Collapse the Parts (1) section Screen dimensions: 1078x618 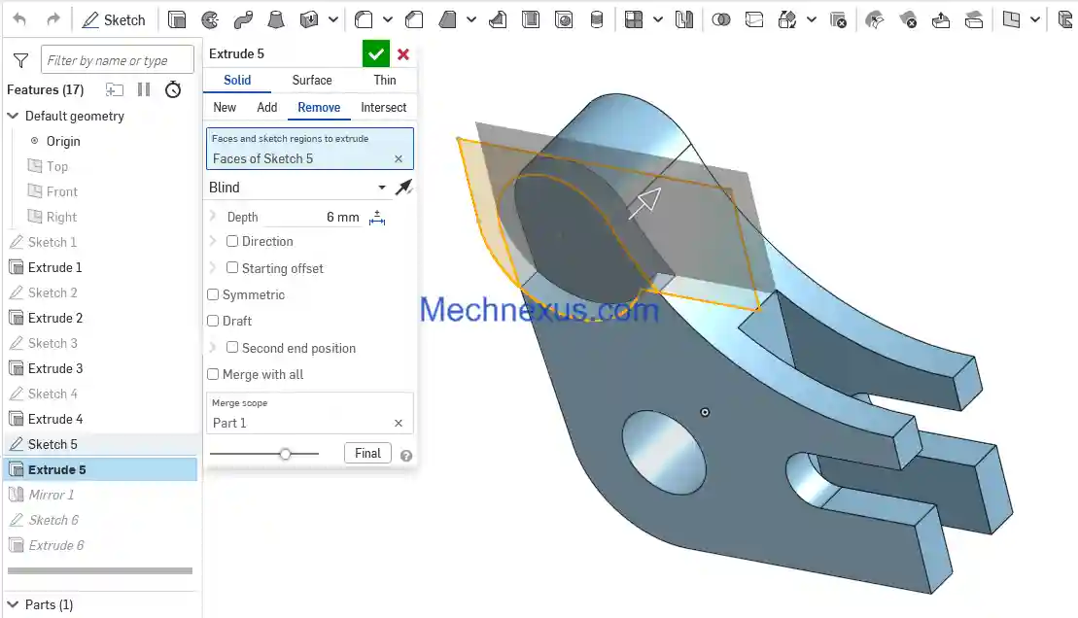pyautogui.click(x=13, y=604)
